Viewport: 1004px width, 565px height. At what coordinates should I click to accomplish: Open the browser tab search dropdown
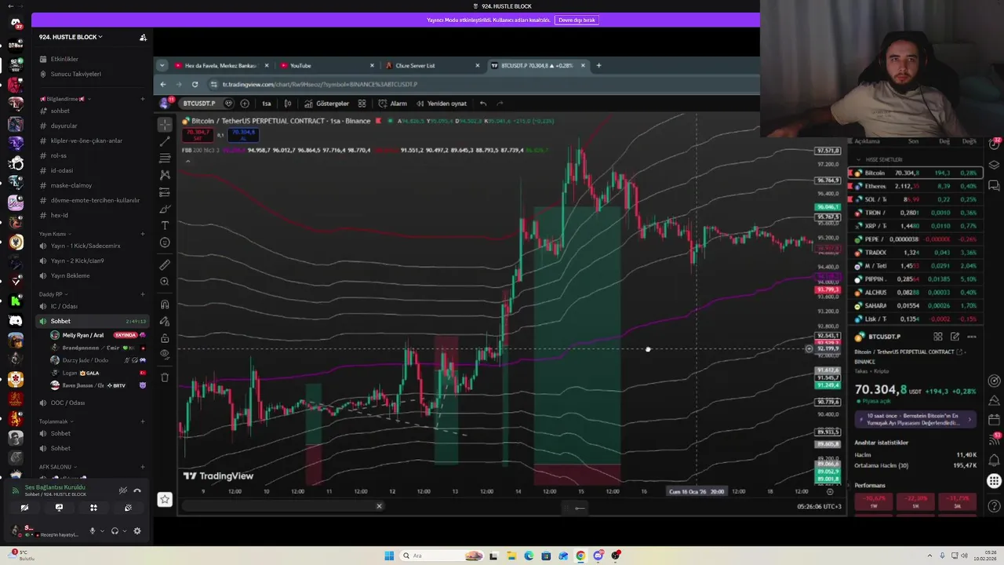click(162, 65)
